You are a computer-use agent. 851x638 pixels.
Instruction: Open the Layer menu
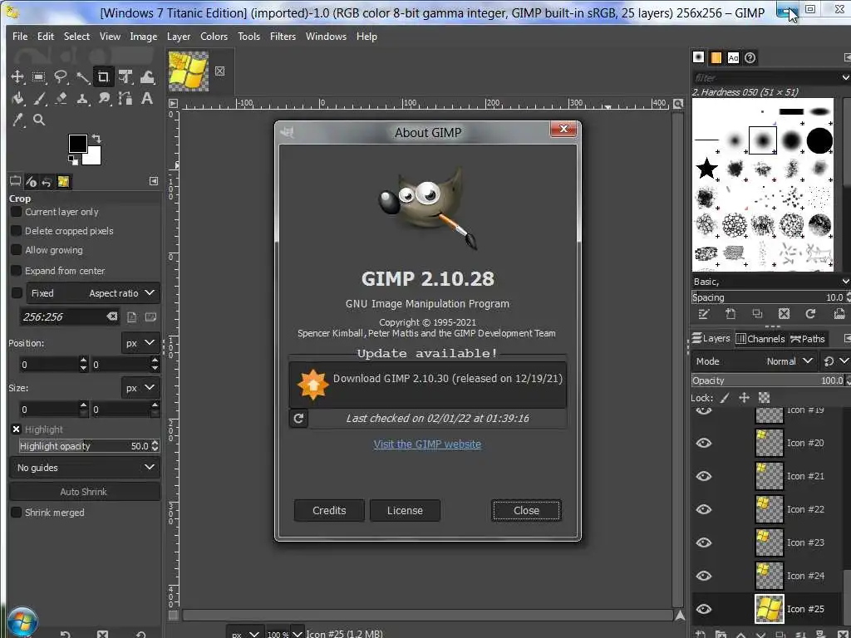tap(179, 37)
